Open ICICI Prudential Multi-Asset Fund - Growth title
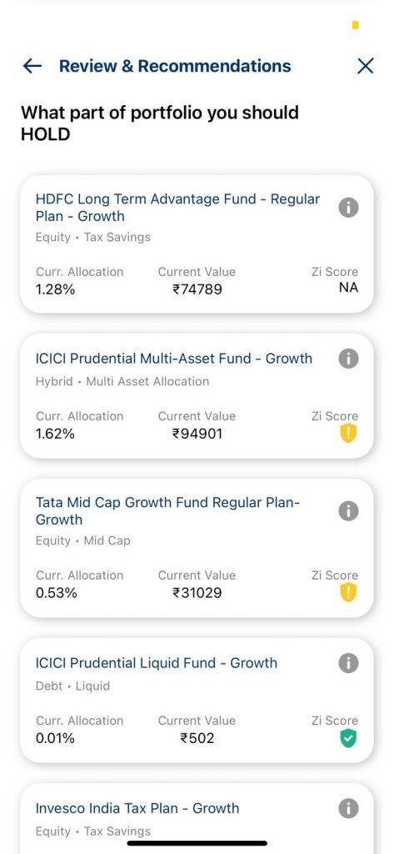Screen dimensions: 394x854 coord(173,359)
